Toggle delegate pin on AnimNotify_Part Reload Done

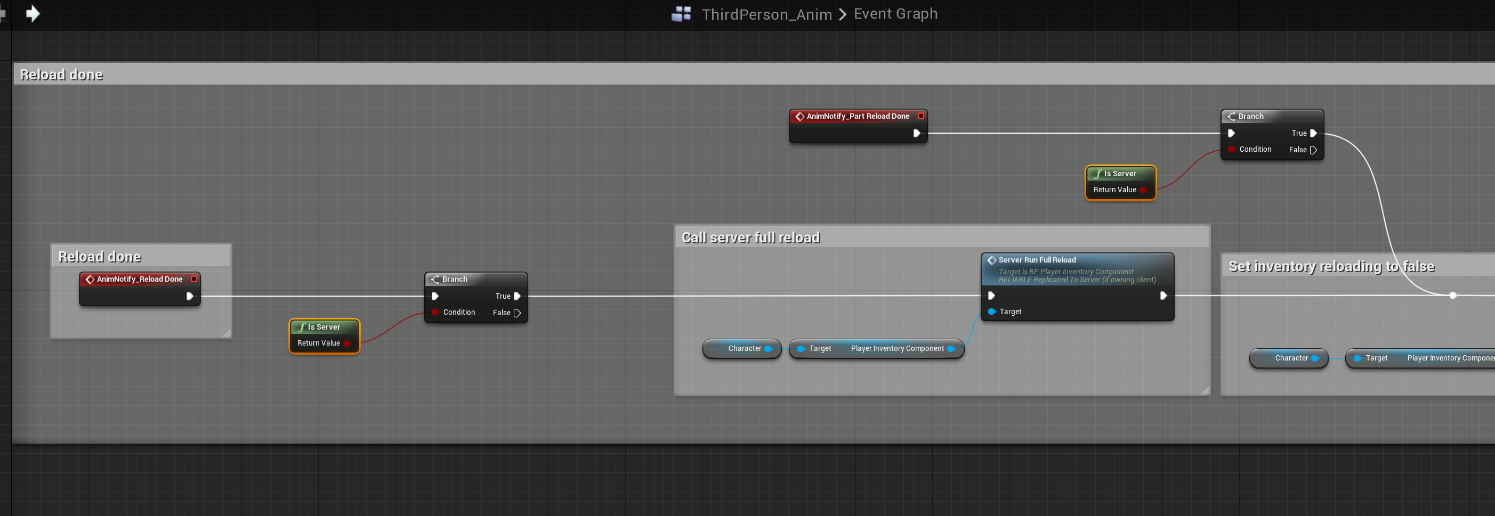(920, 116)
